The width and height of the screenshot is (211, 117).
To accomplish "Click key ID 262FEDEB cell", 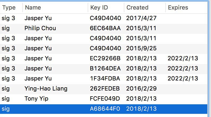I will (105, 89).
